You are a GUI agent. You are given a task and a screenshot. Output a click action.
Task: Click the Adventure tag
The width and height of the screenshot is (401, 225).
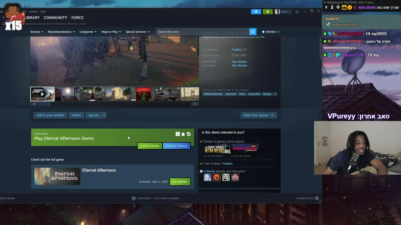pyautogui.click(x=231, y=94)
